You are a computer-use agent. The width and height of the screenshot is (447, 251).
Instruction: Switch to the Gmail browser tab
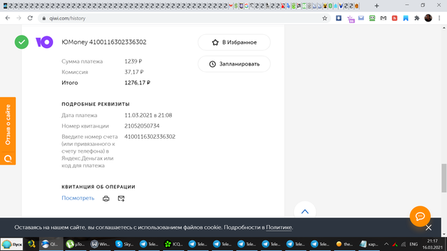pyautogui.click(x=230, y=6)
